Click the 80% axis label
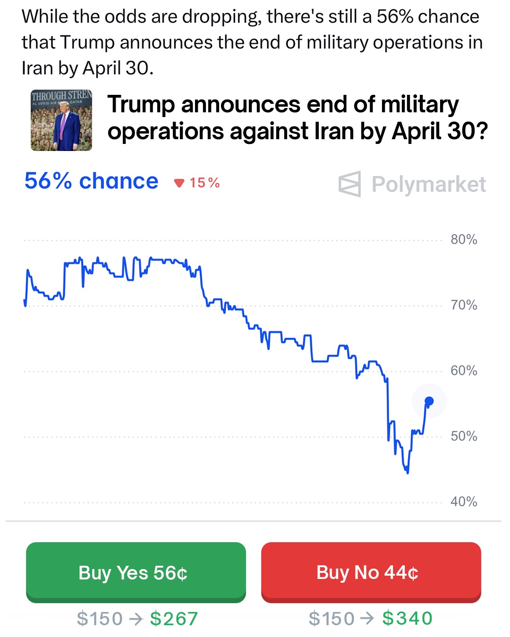 464,240
